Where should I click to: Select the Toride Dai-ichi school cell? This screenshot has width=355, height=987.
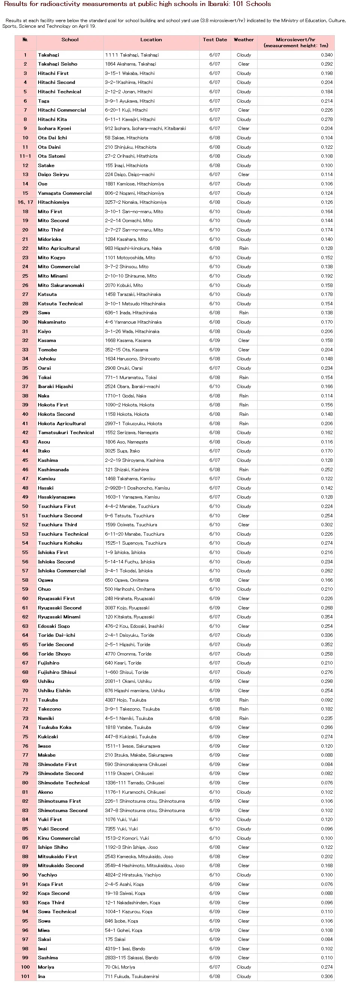pos(70,635)
